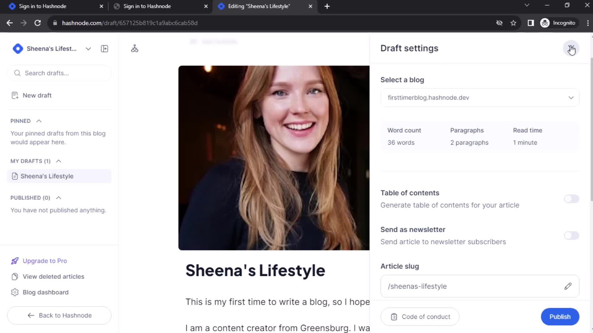593x333 pixels.
Task: Go to Blog dashboard
Action: (46, 292)
